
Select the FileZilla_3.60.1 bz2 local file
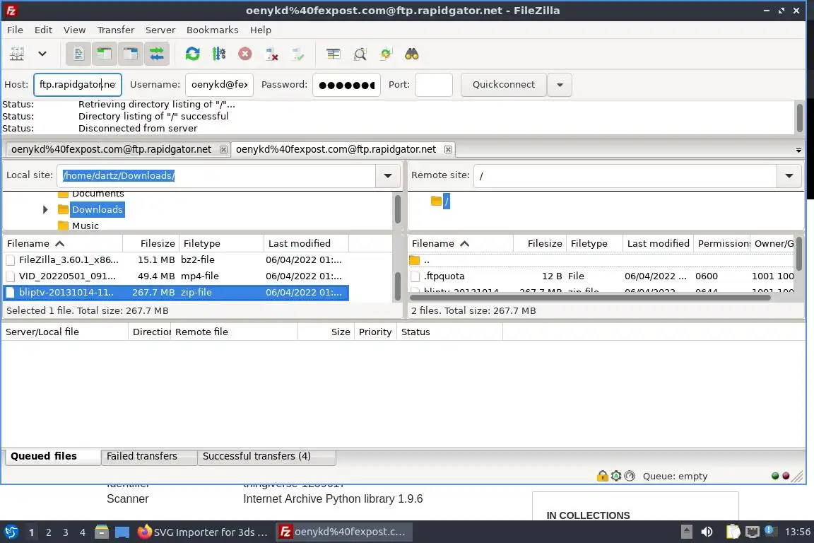click(x=176, y=259)
